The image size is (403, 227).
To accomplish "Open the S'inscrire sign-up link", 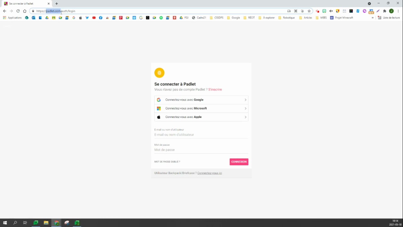I will [215, 90].
